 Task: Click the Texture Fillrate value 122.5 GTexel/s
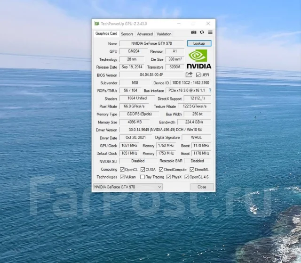pos(195,106)
